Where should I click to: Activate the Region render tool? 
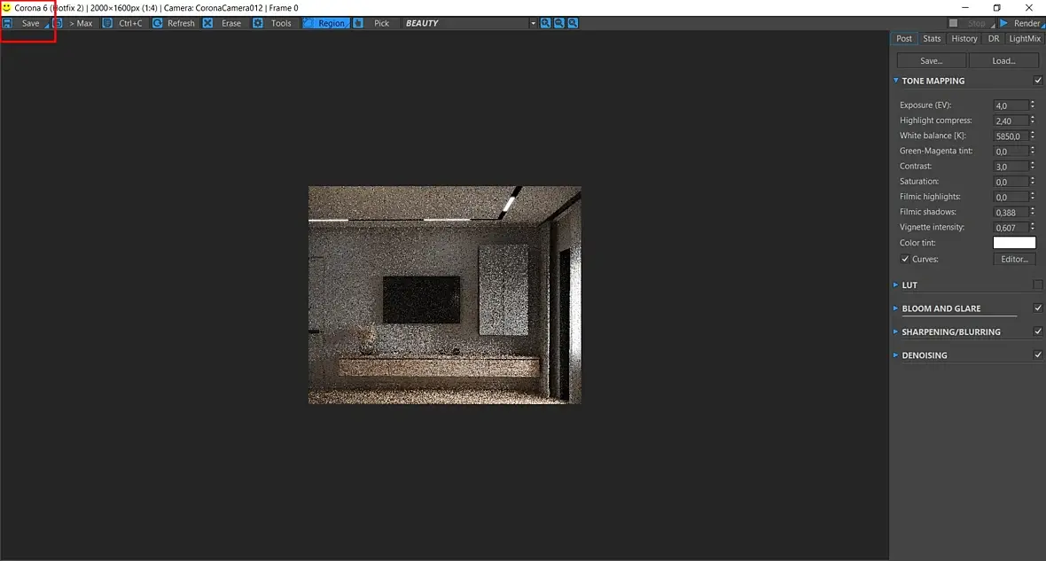coord(325,23)
